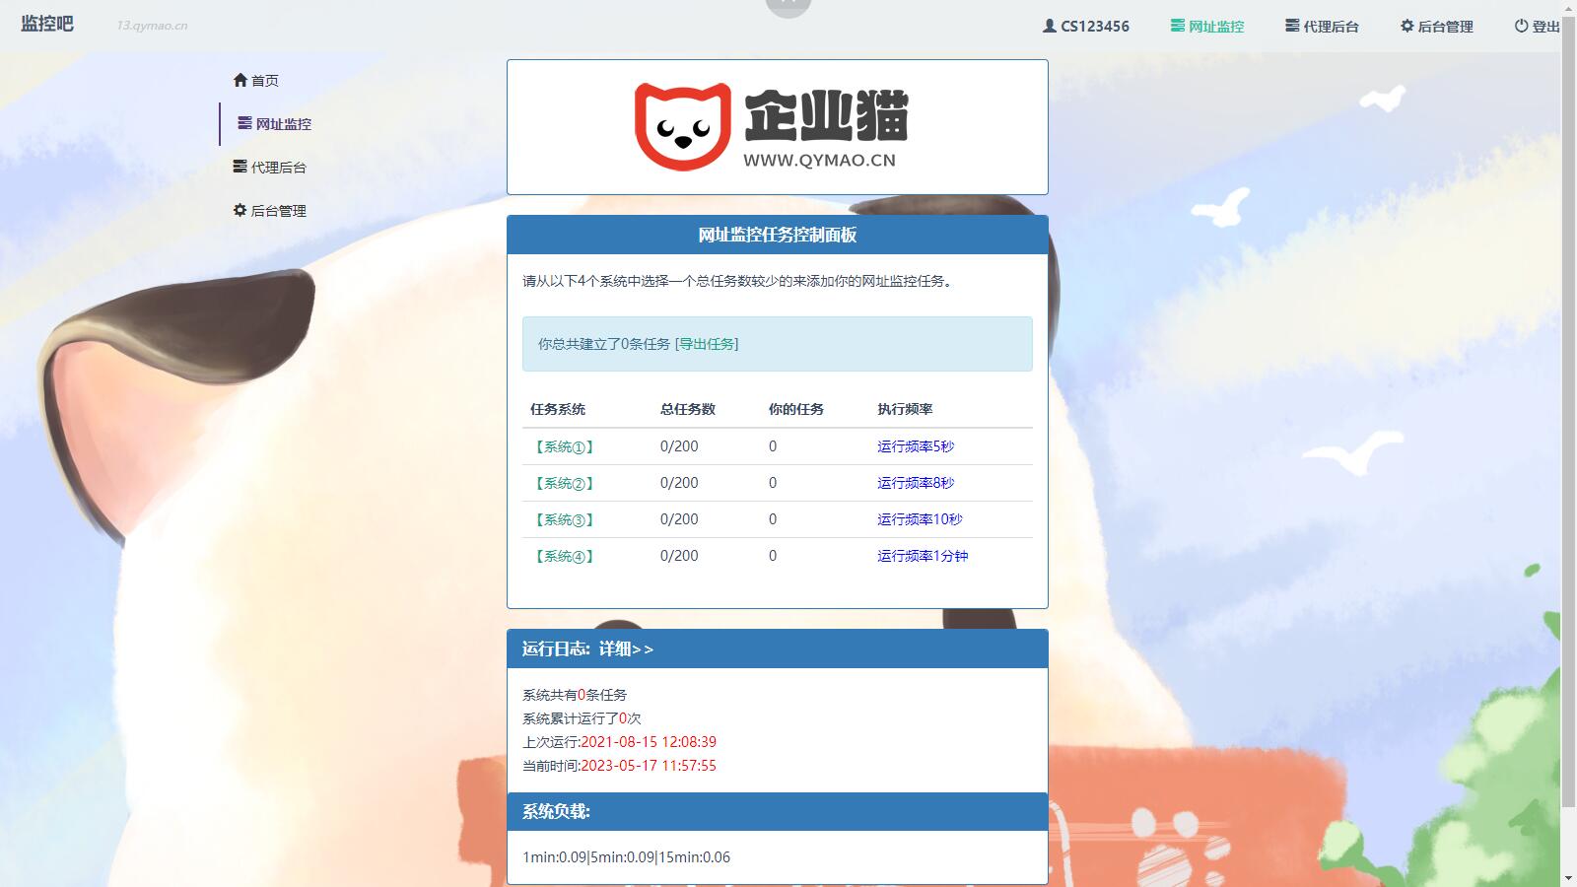Select 网址监控 in the sidebar menu

(x=274, y=123)
